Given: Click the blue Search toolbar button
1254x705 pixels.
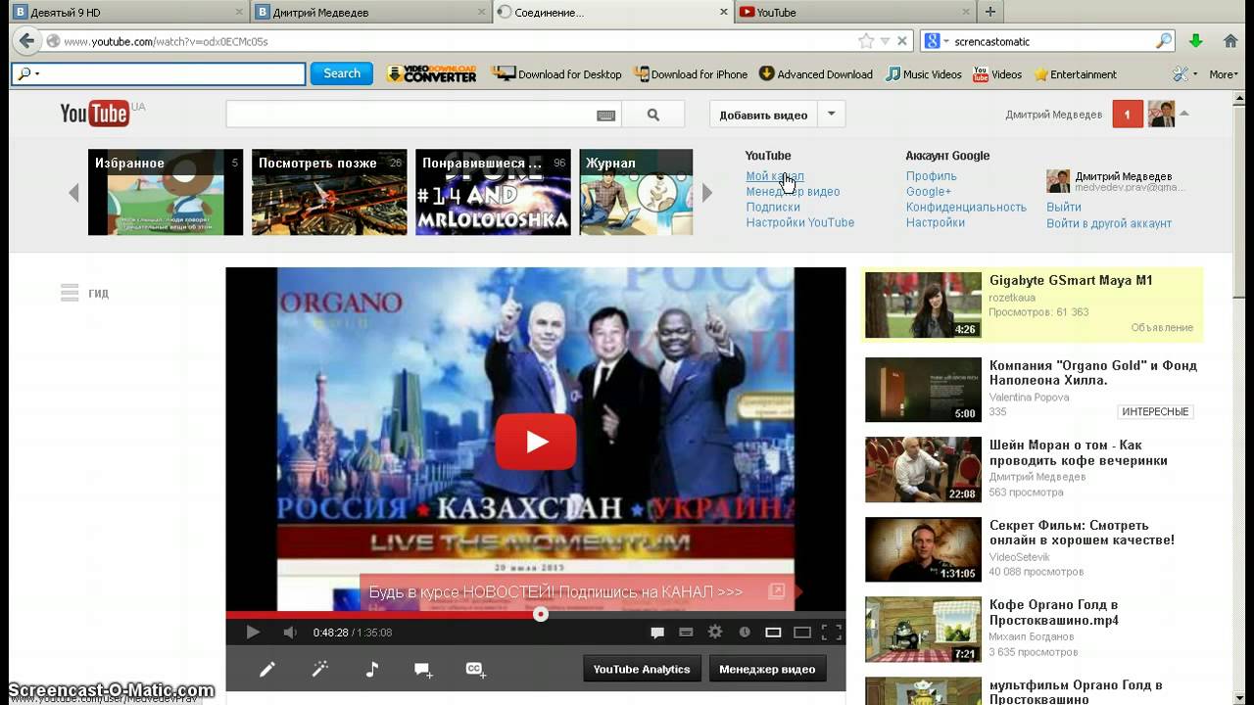Looking at the screenshot, I should click(x=342, y=73).
